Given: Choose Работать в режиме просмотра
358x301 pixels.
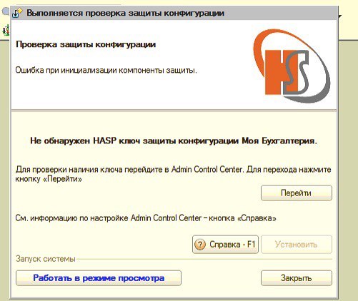Looking at the screenshot, I should click(99, 278).
